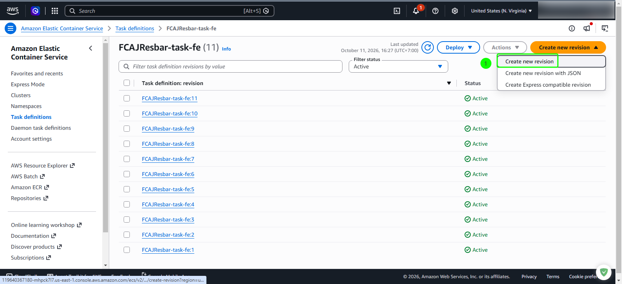Viewport: 622px width, 284px height.
Task: Click the filter task definition revisions field
Action: coord(231,66)
